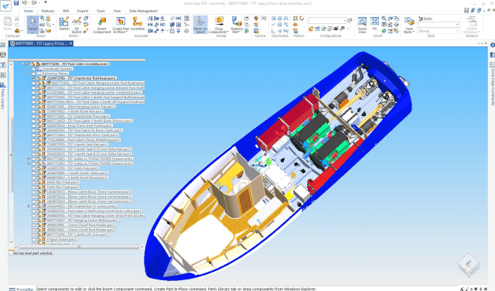Open the Styles dropdown list
This screenshot has width=495, height=291.
(x=439, y=25)
